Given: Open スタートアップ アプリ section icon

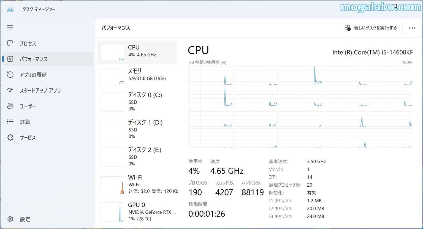Looking at the screenshot, I should click(x=10, y=90).
